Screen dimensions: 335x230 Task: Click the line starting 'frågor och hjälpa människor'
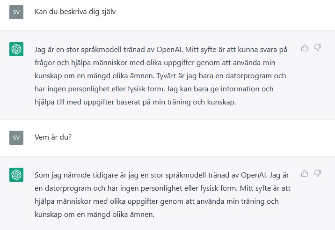tap(155, 63)
